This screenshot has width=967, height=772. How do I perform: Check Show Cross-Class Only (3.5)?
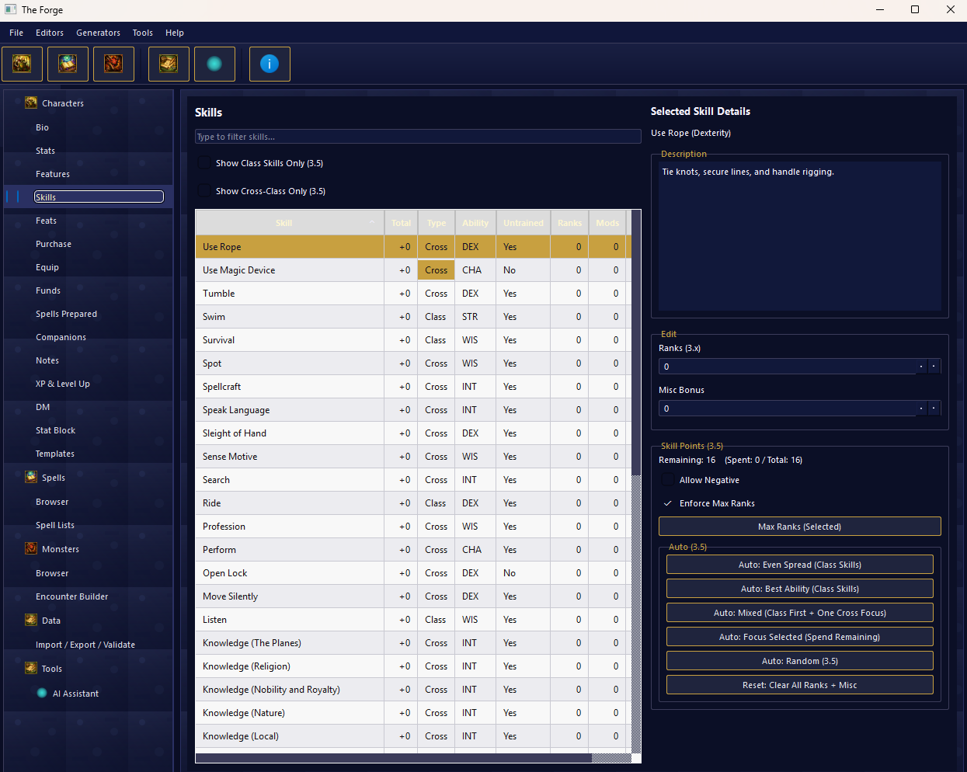(204, 190)
